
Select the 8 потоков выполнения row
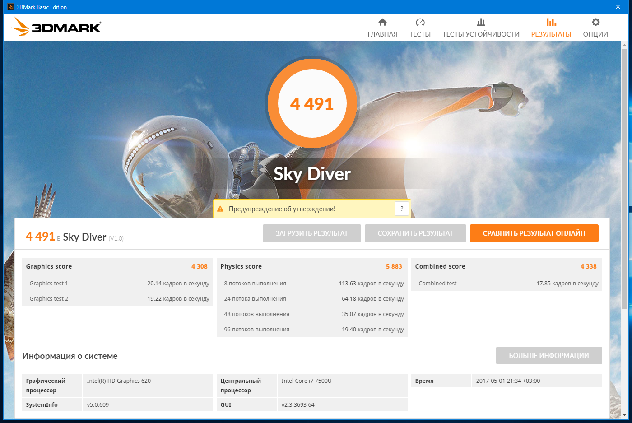click(312, 284)
